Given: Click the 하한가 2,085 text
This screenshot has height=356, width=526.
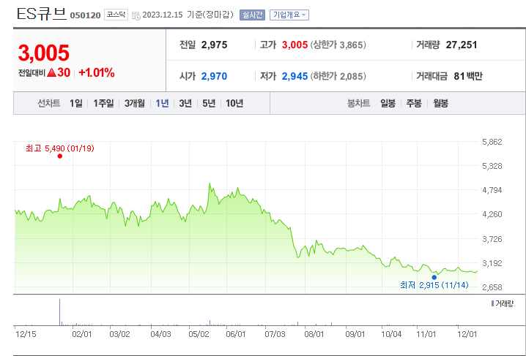Looking at the screenshot, I should click(x=338, y=76).
